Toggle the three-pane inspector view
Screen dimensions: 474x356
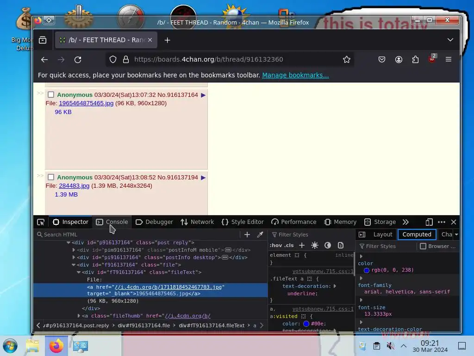[362, 234]
